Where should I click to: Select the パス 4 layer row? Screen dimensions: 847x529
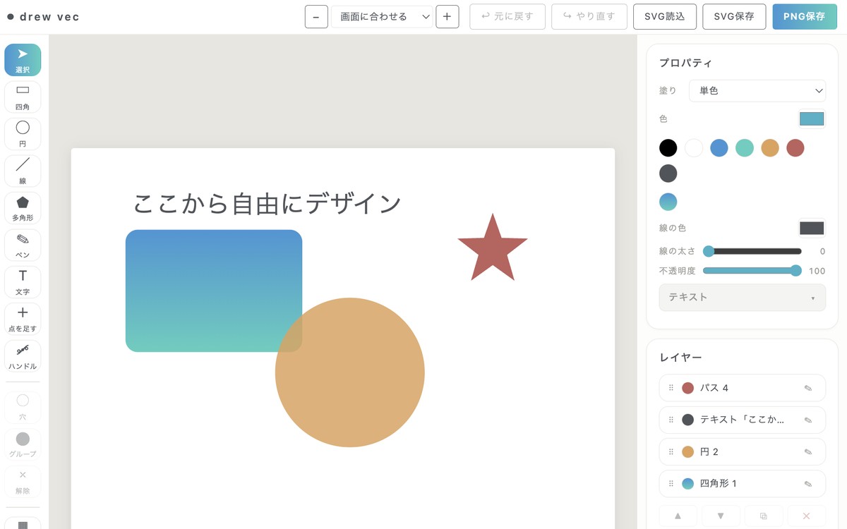click(743, 388)
